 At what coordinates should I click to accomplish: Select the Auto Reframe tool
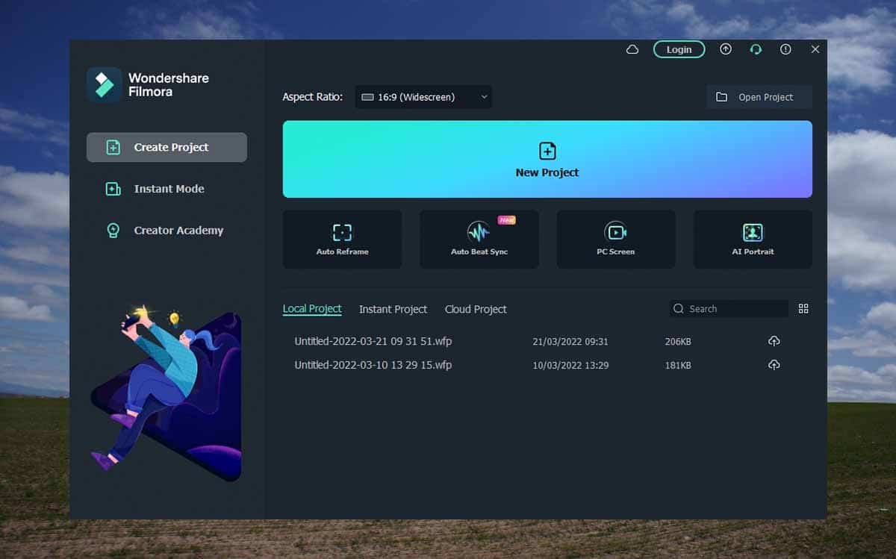(x=342, y=239)
